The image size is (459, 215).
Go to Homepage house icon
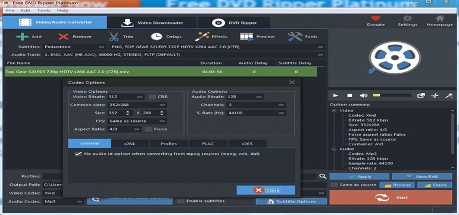(x=439, y=18)
